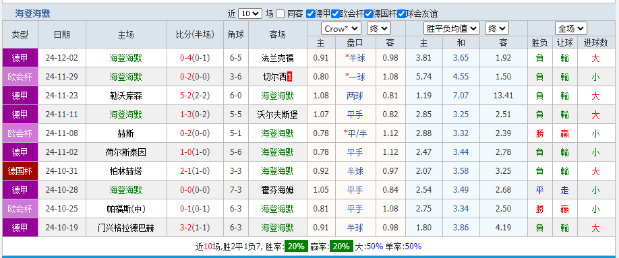This screenshot has width=619, height=258.
Task: Click the 德甲 league tag on 24-12-02
Action: [x=20, y=58]
